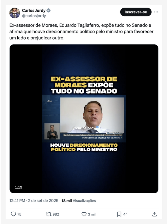
Task: Open the 12:41 PM post timestamp
Action: [x=17, y=201]
